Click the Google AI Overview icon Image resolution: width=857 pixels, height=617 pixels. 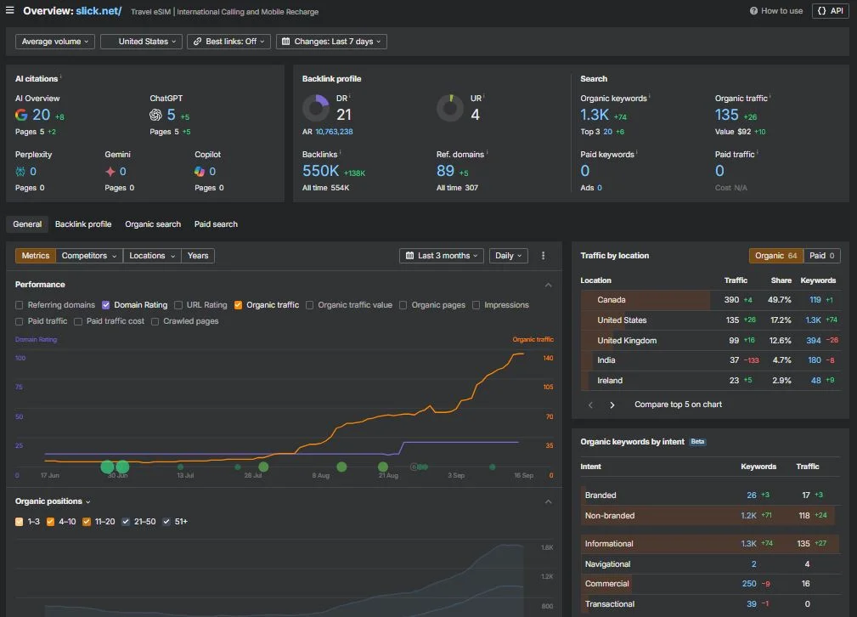(x=21, y=115)
